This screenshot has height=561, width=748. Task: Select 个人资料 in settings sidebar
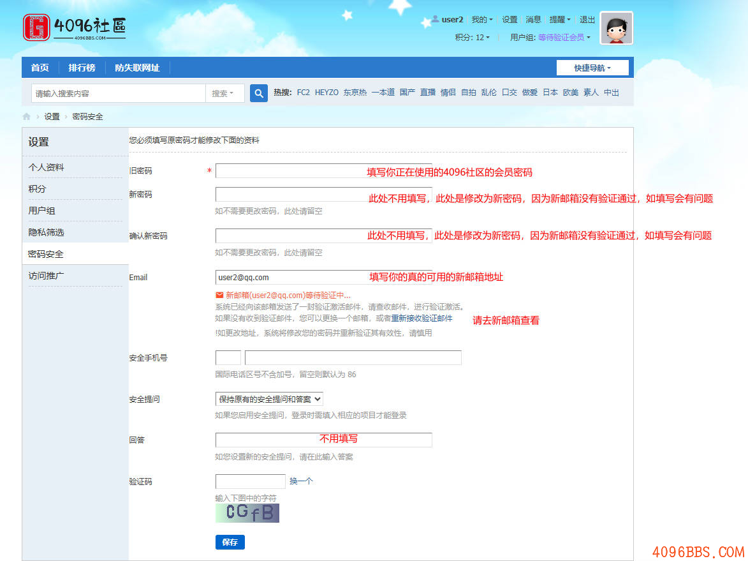tap(46, 167)
